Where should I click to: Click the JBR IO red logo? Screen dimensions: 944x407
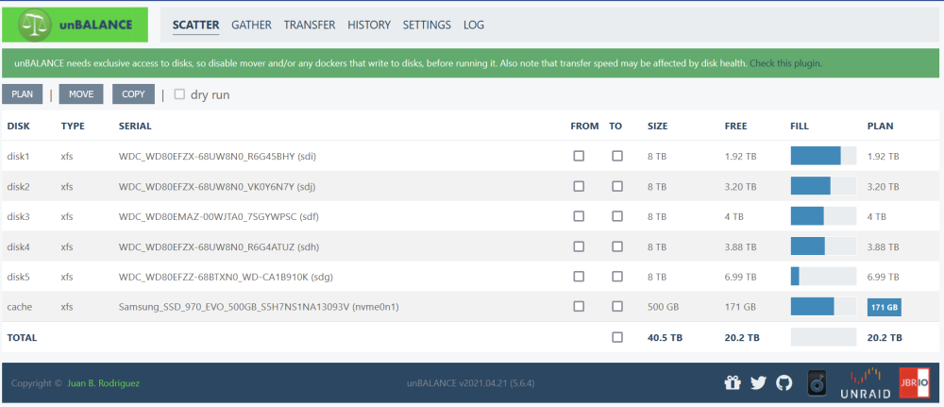pos(914,382)
